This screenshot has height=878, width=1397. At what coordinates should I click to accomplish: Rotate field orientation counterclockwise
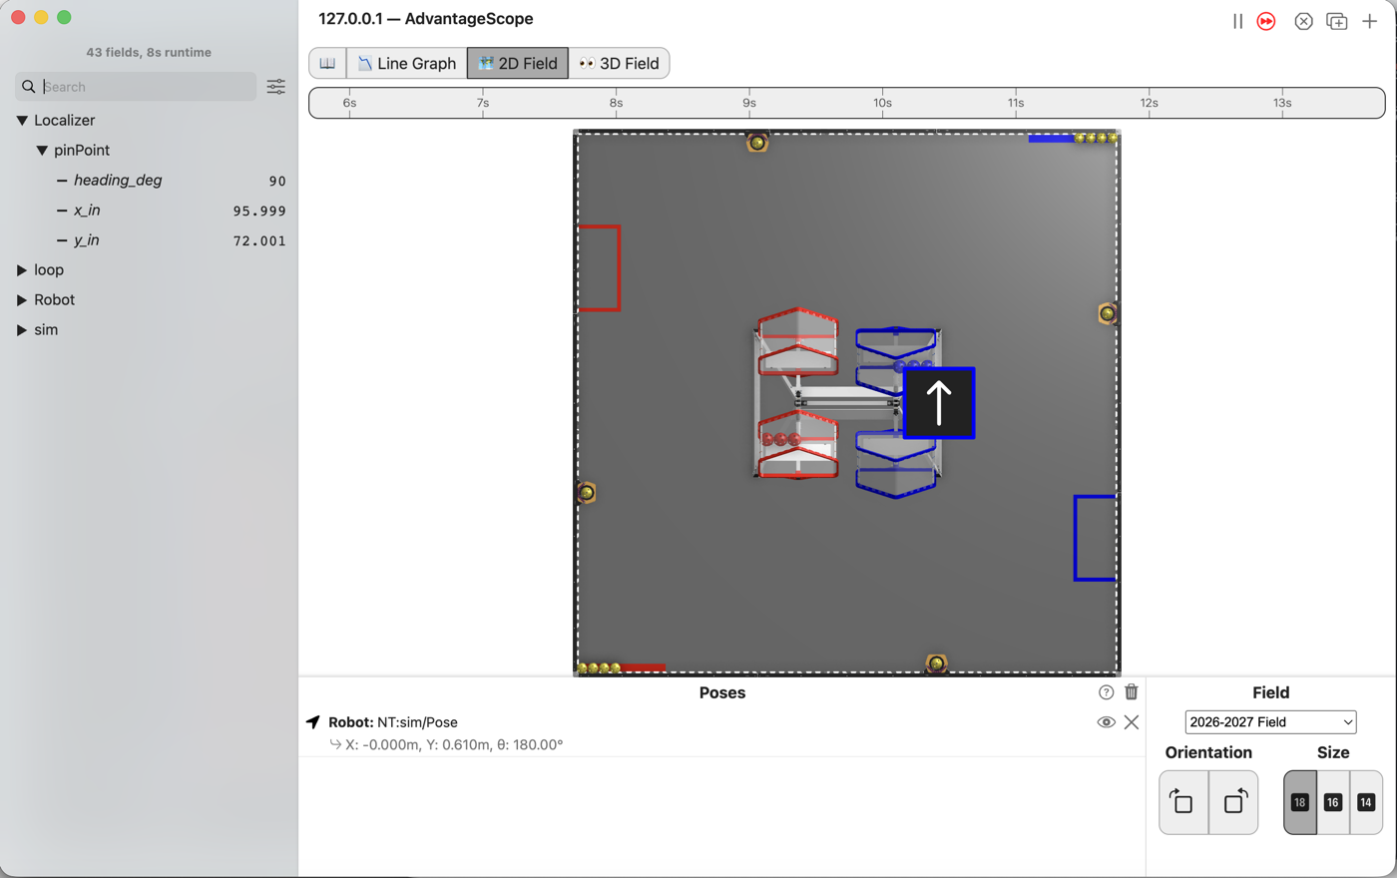pos(1233,802)
